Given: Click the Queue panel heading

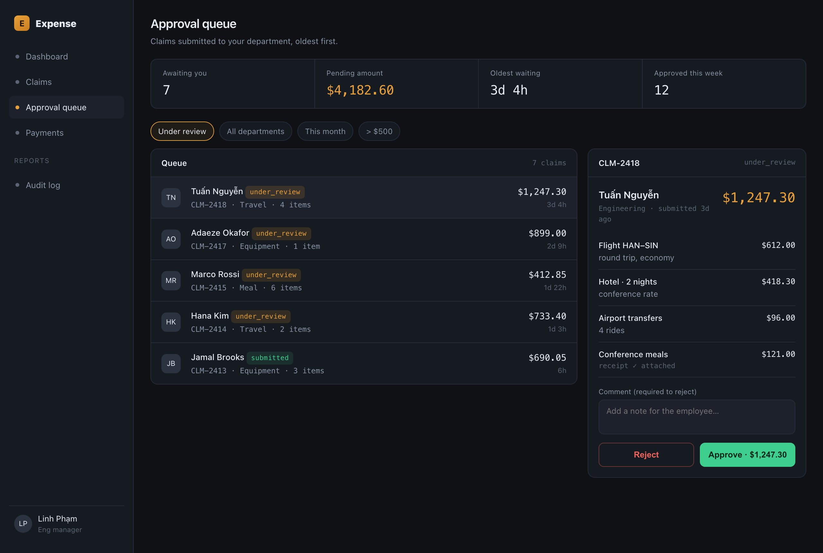Looking at the screenshot, I should (174, 163).
